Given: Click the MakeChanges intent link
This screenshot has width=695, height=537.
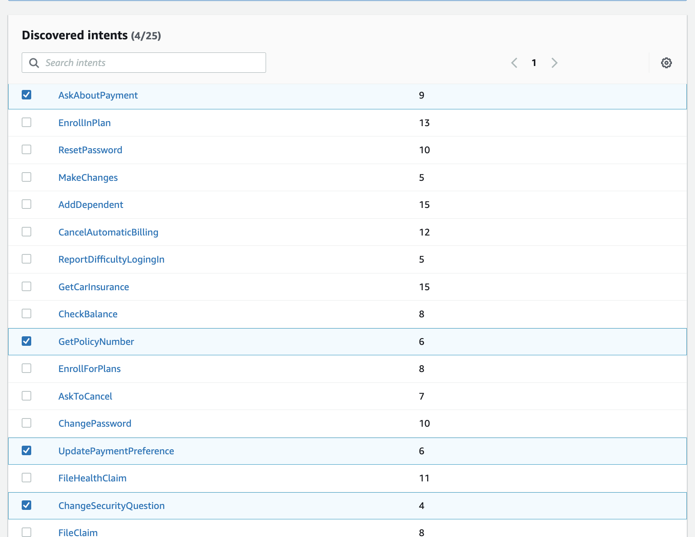Looking at the screenshot, I should coord(88,178).
